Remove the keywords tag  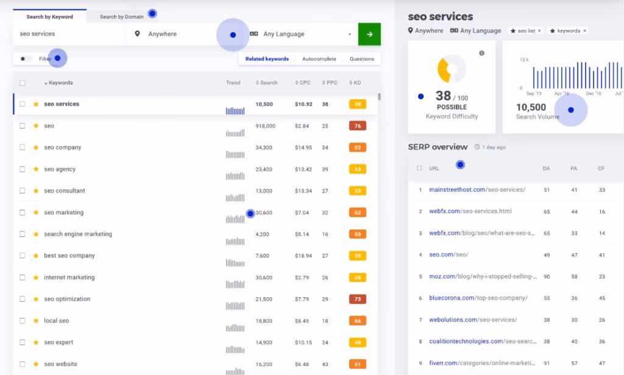coord(584,31)
